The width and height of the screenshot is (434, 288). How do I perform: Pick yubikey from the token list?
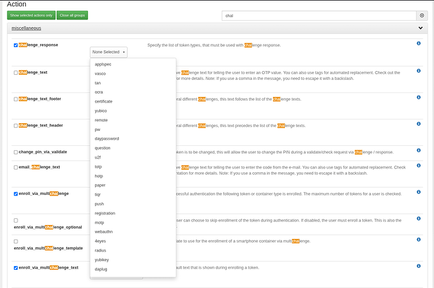(101, 259)
